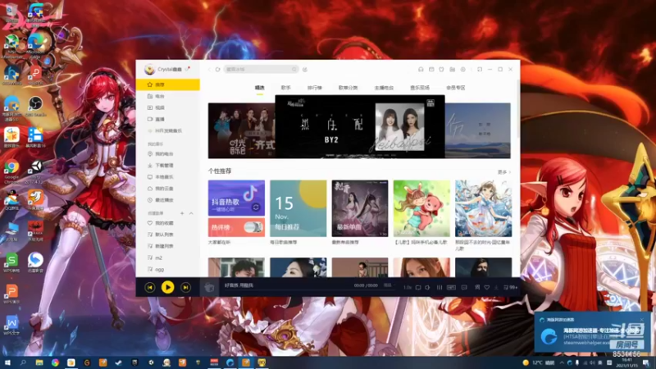
Task: Open the audio quality dropdown beside the time
Action: coord(388,285)
